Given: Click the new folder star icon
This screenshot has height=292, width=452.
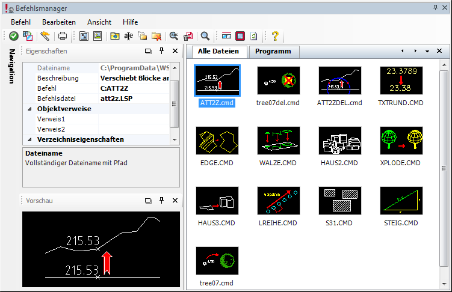Looking at the screenshot, I should click(114, 36).
